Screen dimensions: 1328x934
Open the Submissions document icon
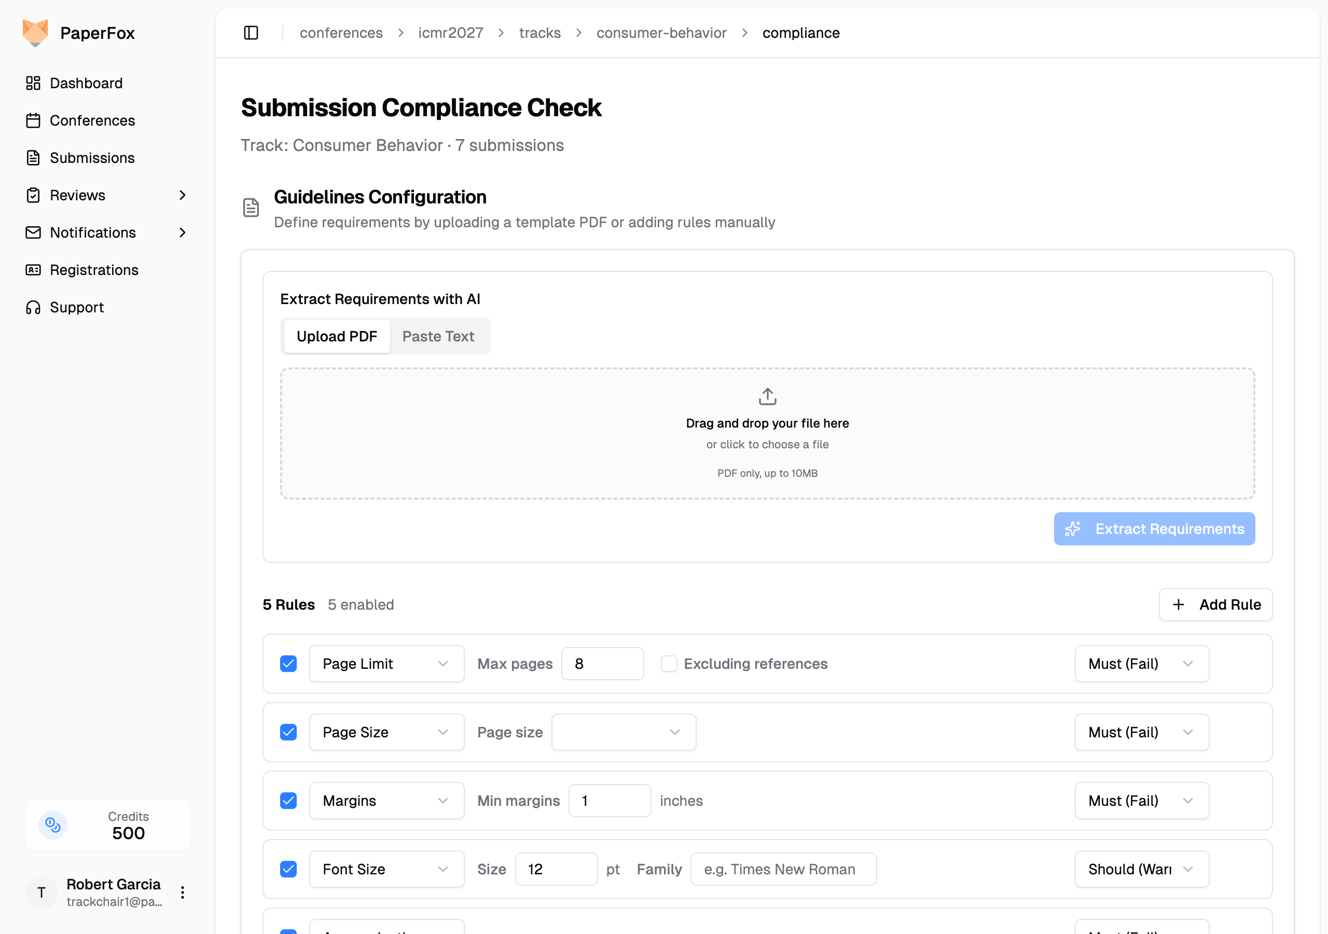pos(33,158)
